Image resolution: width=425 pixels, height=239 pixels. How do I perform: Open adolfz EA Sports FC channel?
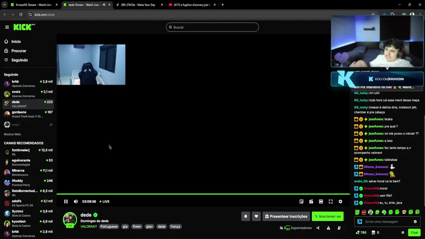(x=28, y=203)
